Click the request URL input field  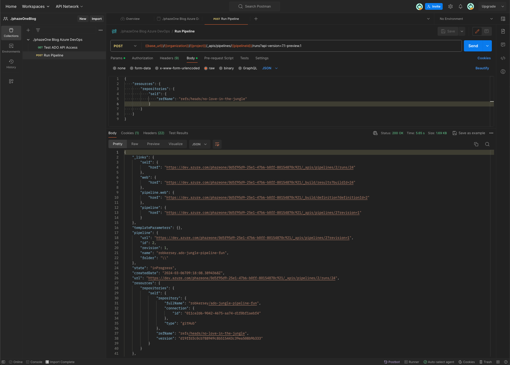point(301,46)
